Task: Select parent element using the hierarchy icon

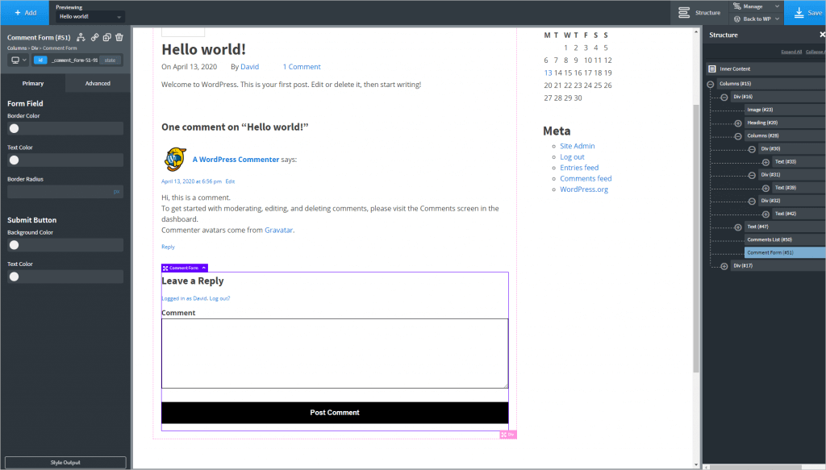Action: coord(80,37)
